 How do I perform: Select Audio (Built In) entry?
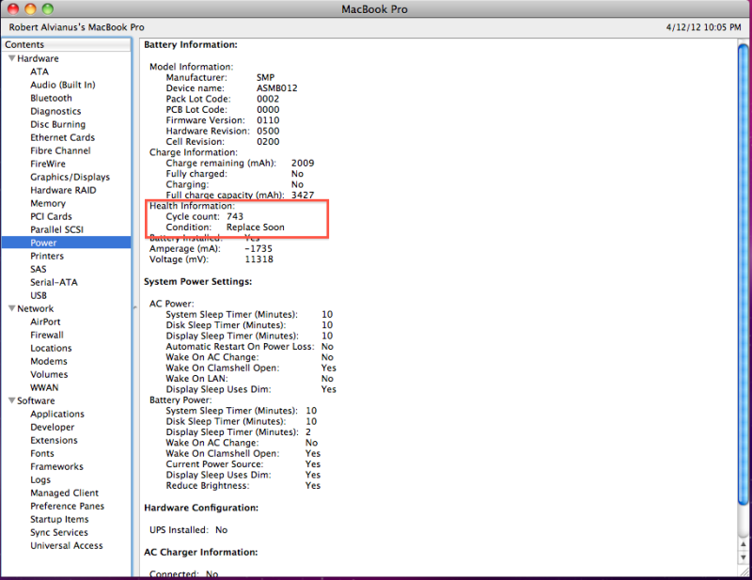[63, 85]
